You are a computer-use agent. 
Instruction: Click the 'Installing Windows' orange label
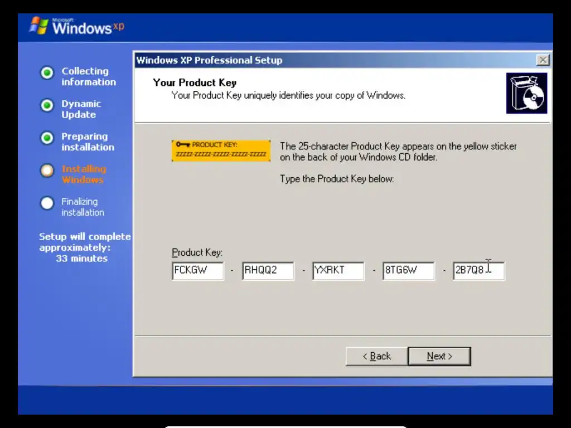pos(84,174)
